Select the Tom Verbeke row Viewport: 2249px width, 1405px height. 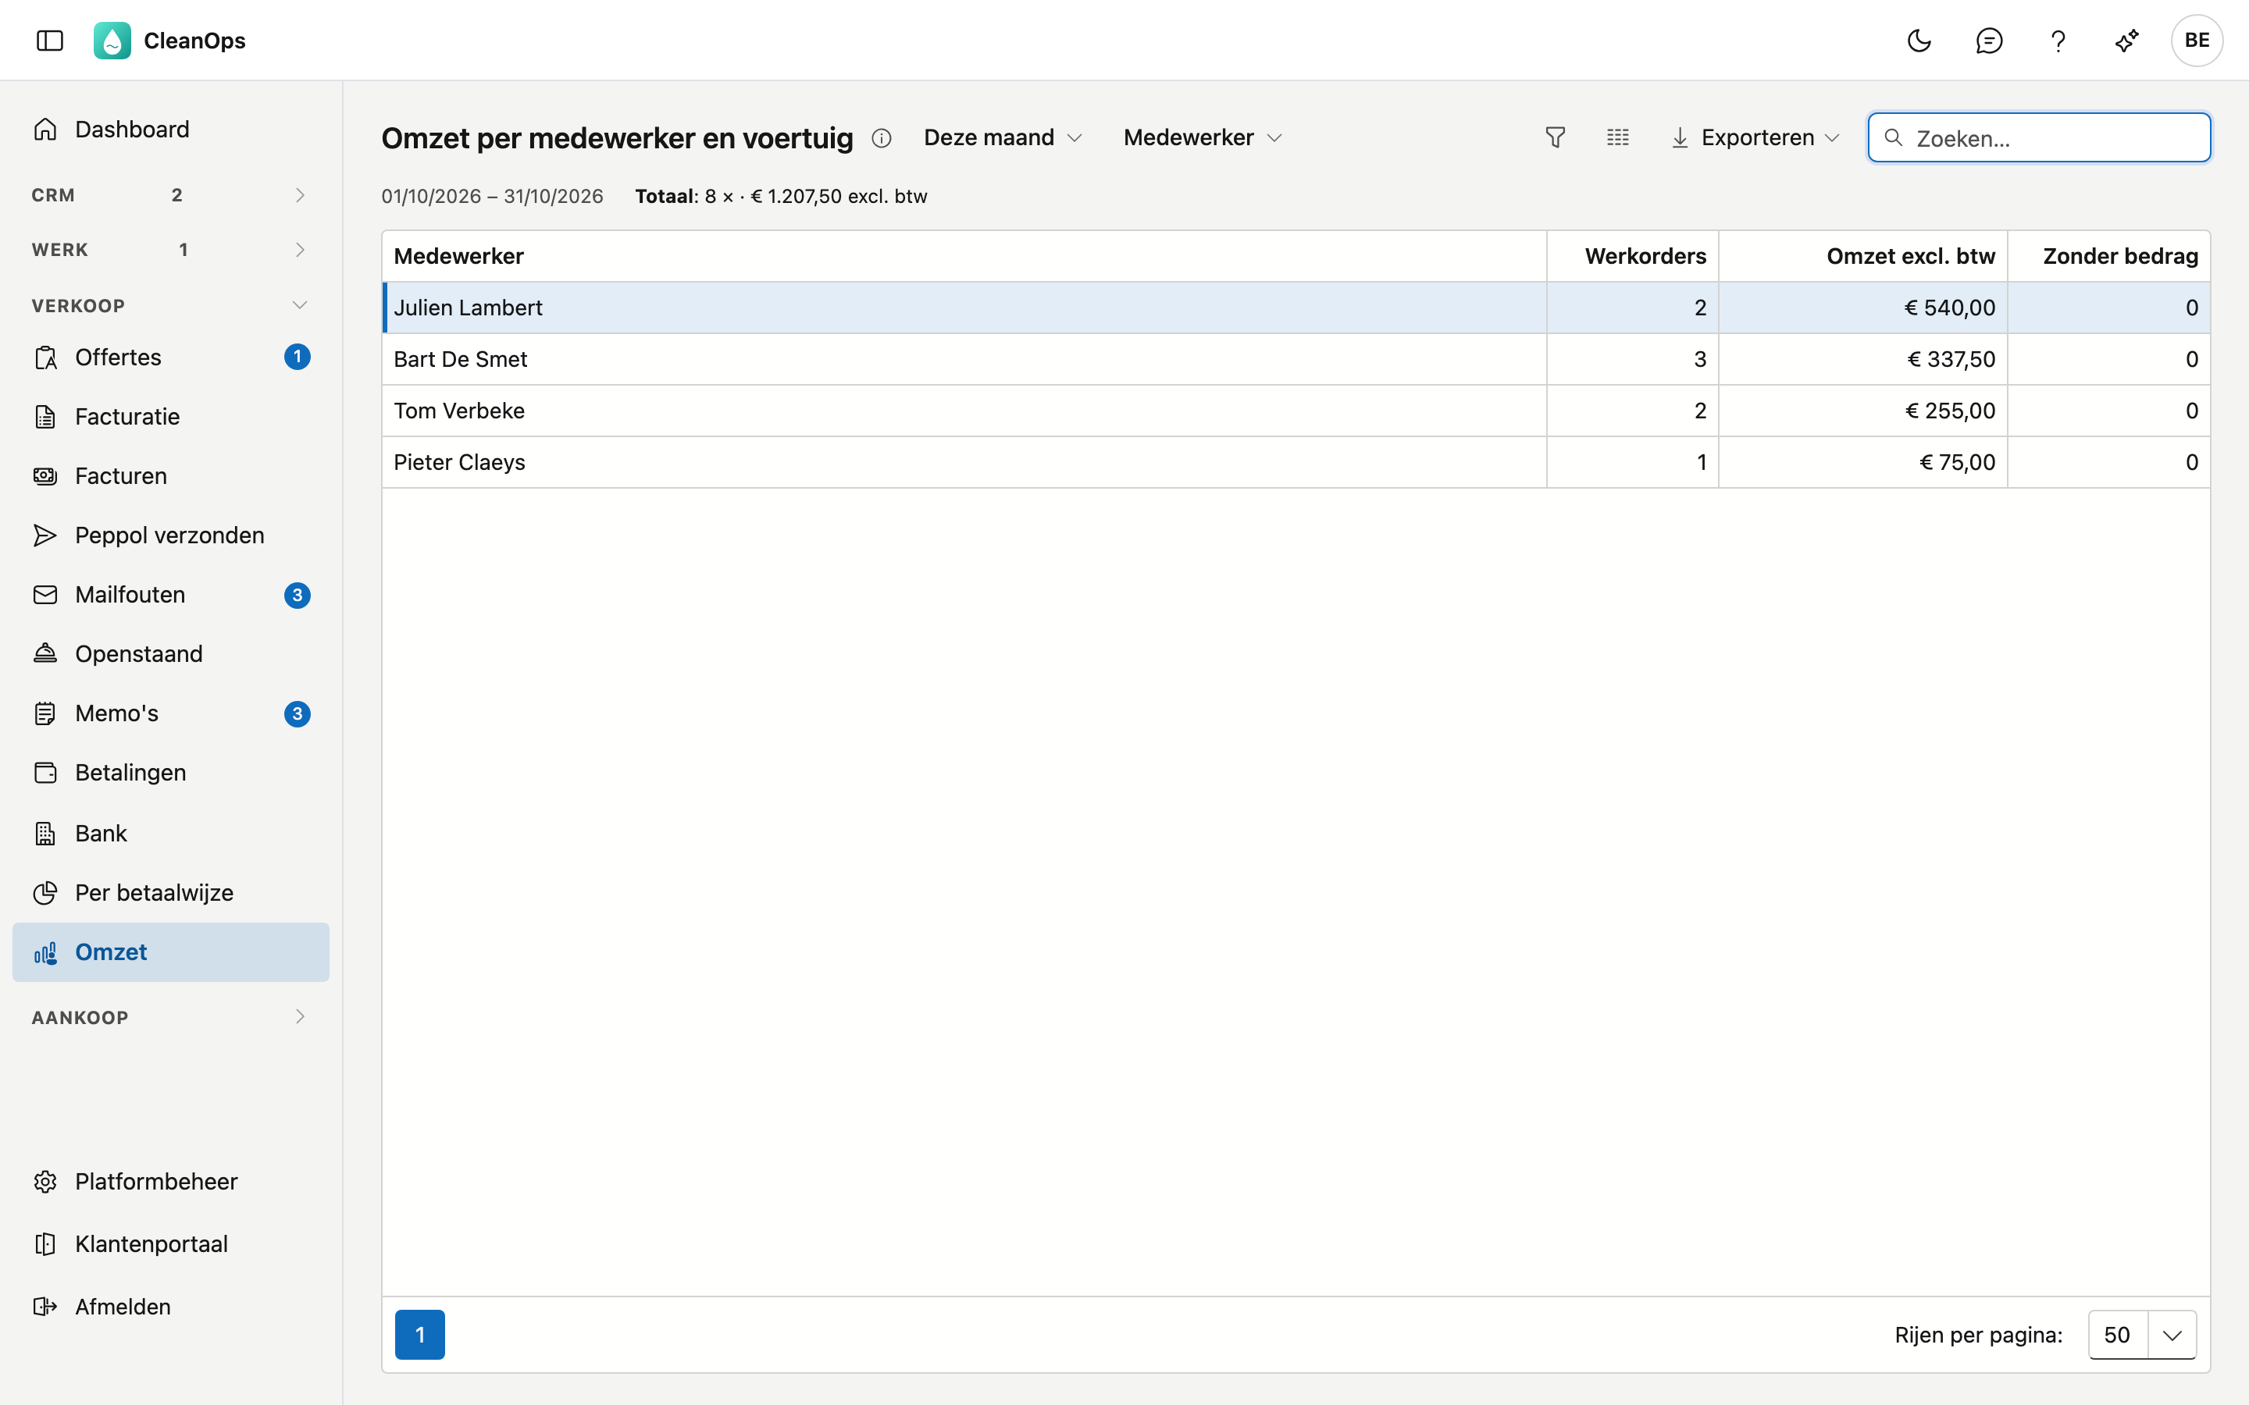coord(1296,411)
